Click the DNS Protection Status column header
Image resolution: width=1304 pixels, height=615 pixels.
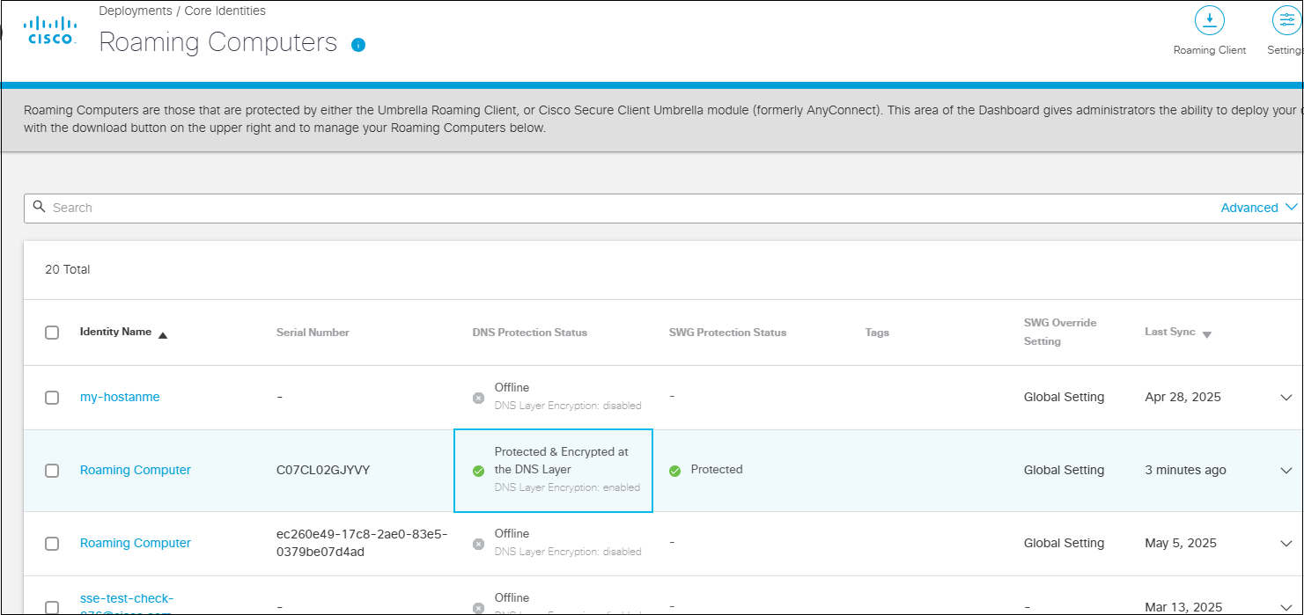529,333
